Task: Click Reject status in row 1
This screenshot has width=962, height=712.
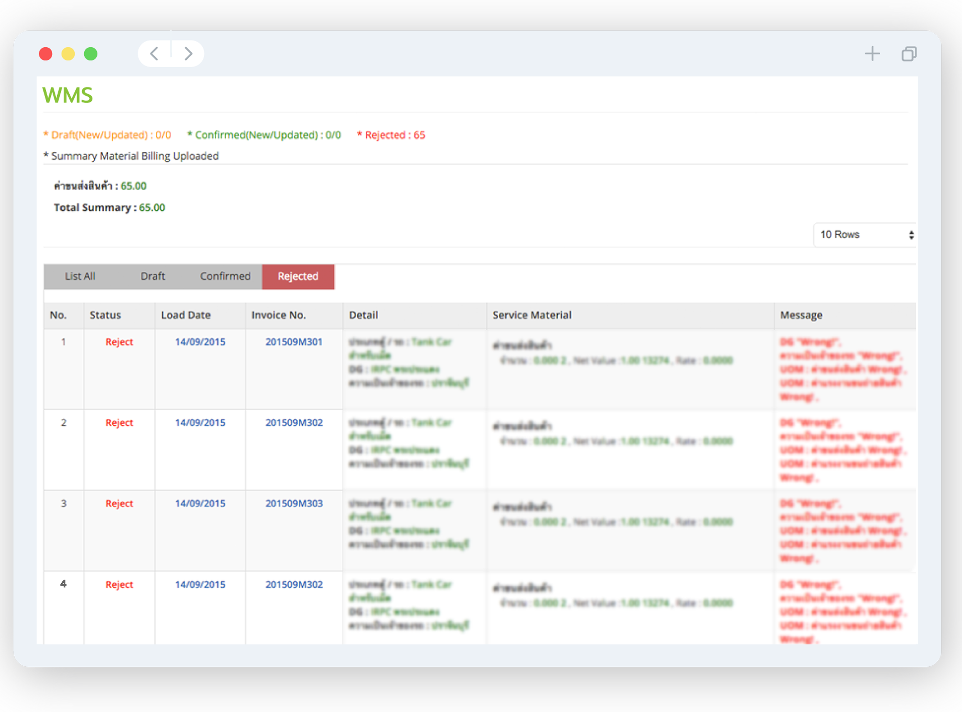Action: 119,342
